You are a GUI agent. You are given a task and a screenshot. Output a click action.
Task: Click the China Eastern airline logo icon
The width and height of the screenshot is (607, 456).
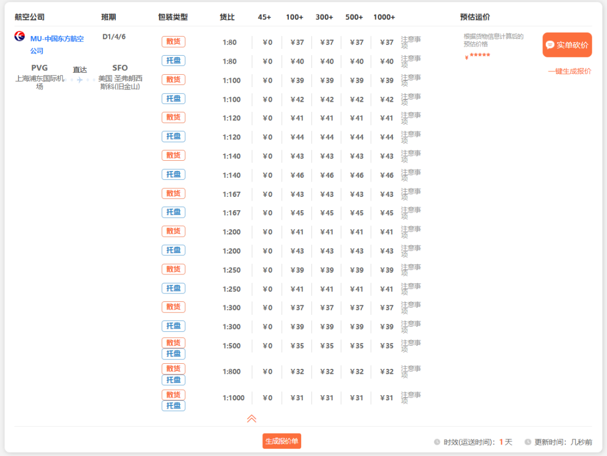click(x=20, y=37)
